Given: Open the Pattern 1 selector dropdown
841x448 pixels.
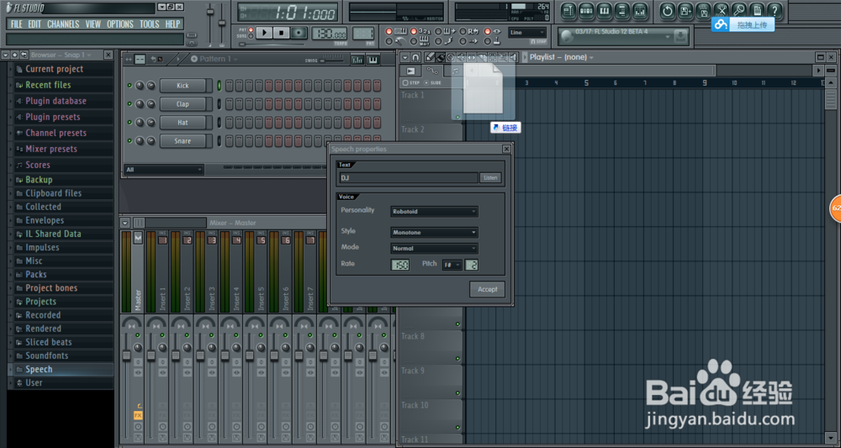Looking at the screenshot, I should coord(214,59).
